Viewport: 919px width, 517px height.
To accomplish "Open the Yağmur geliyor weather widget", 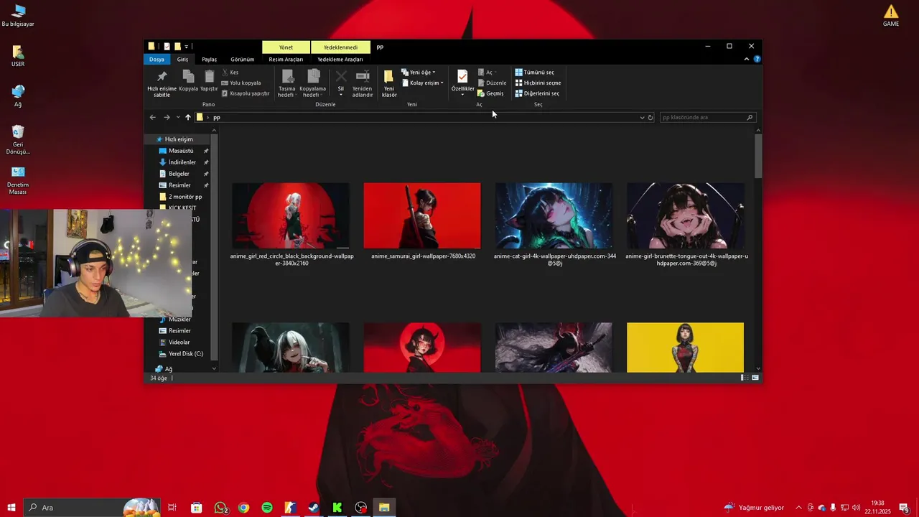I will 754,508.
